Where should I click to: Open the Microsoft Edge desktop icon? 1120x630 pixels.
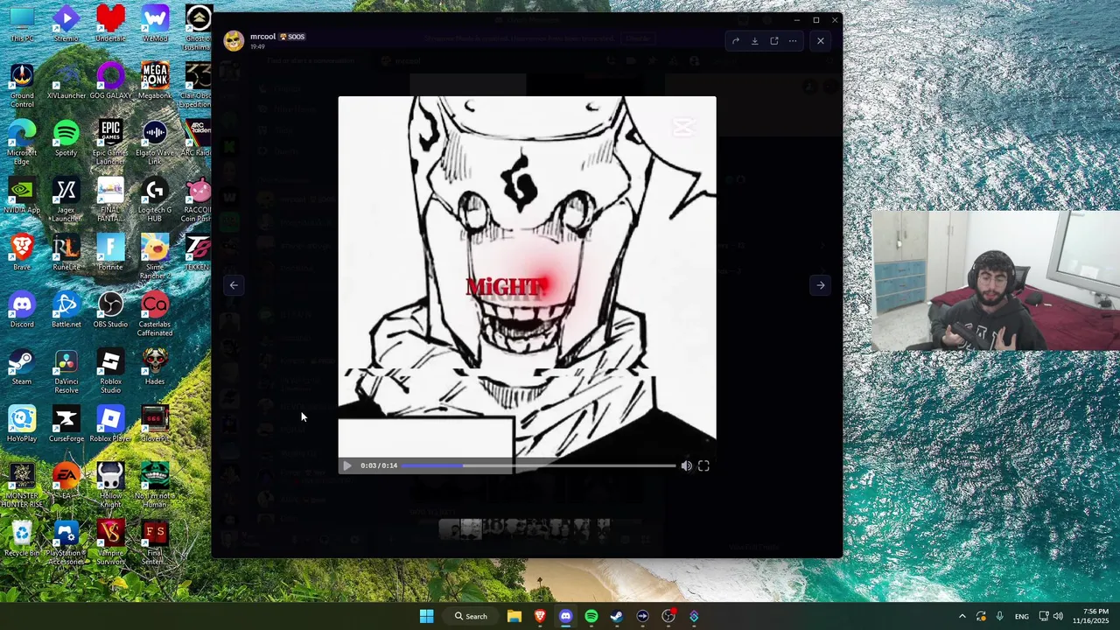pyautogui.click(x=22, y=142)
